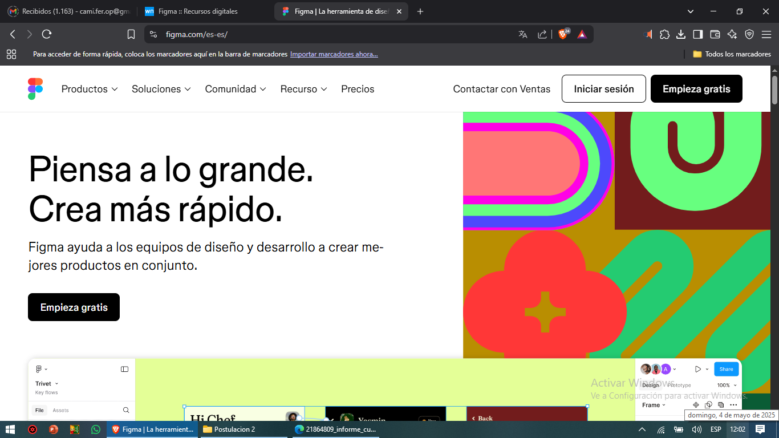
Task: Click the Brave Rewards triangle icon
Action: pyautogui.click(x=582, y=34)
